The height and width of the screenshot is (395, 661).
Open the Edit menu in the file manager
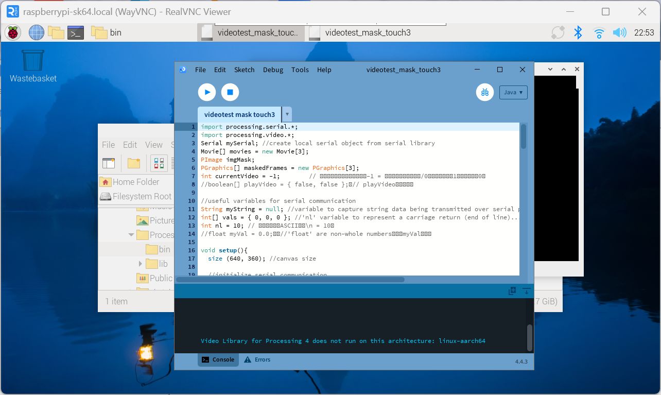[x=130, y=145]
